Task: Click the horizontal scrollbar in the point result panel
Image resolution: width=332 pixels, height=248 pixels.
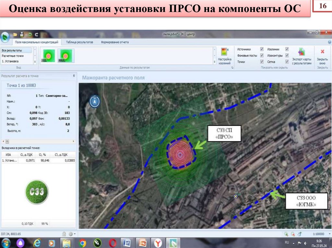Action: point(38,141)
